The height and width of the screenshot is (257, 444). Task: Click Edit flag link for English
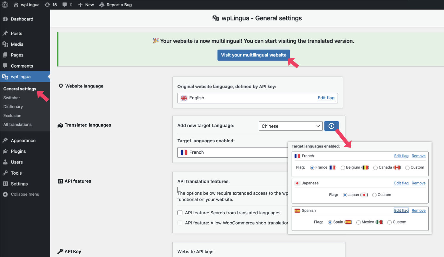[x=326, y=98]
